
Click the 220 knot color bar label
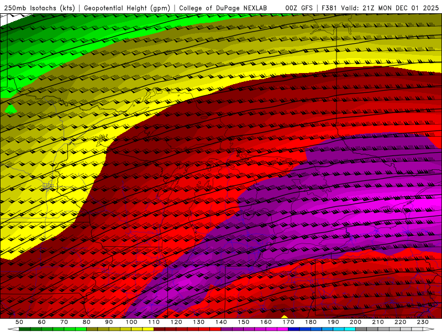coord(401,322)
